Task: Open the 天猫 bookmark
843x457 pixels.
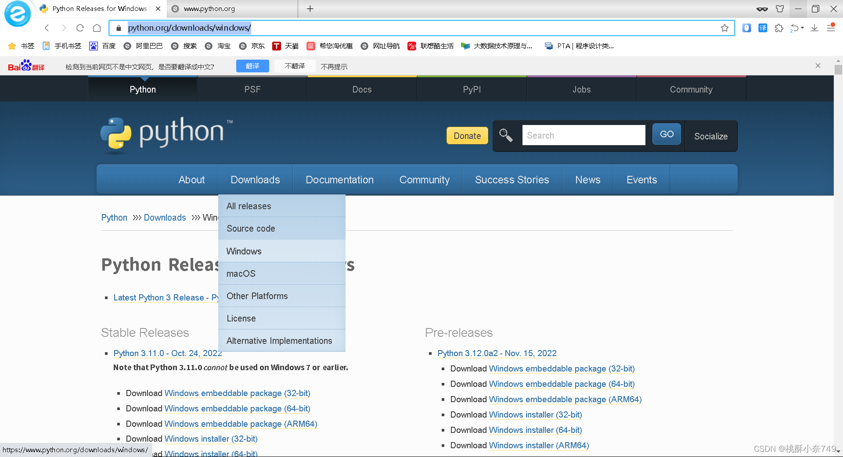Action: pyautogui.click(x=285, y=46)
